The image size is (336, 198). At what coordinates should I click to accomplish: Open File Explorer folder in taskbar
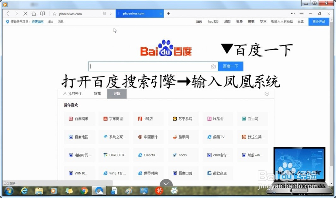39,191
